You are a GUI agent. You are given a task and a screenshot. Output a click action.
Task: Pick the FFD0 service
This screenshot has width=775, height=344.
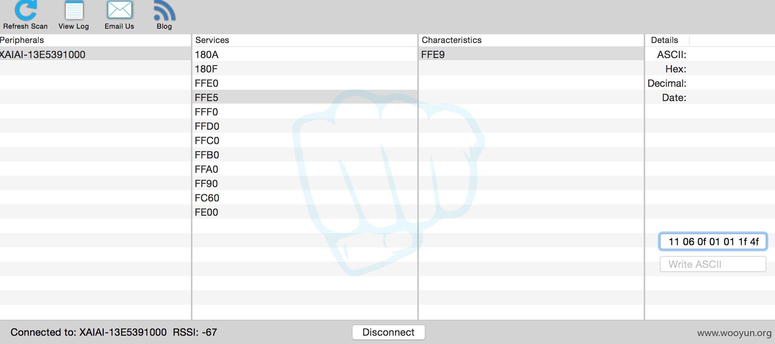[x=305, y=126]
